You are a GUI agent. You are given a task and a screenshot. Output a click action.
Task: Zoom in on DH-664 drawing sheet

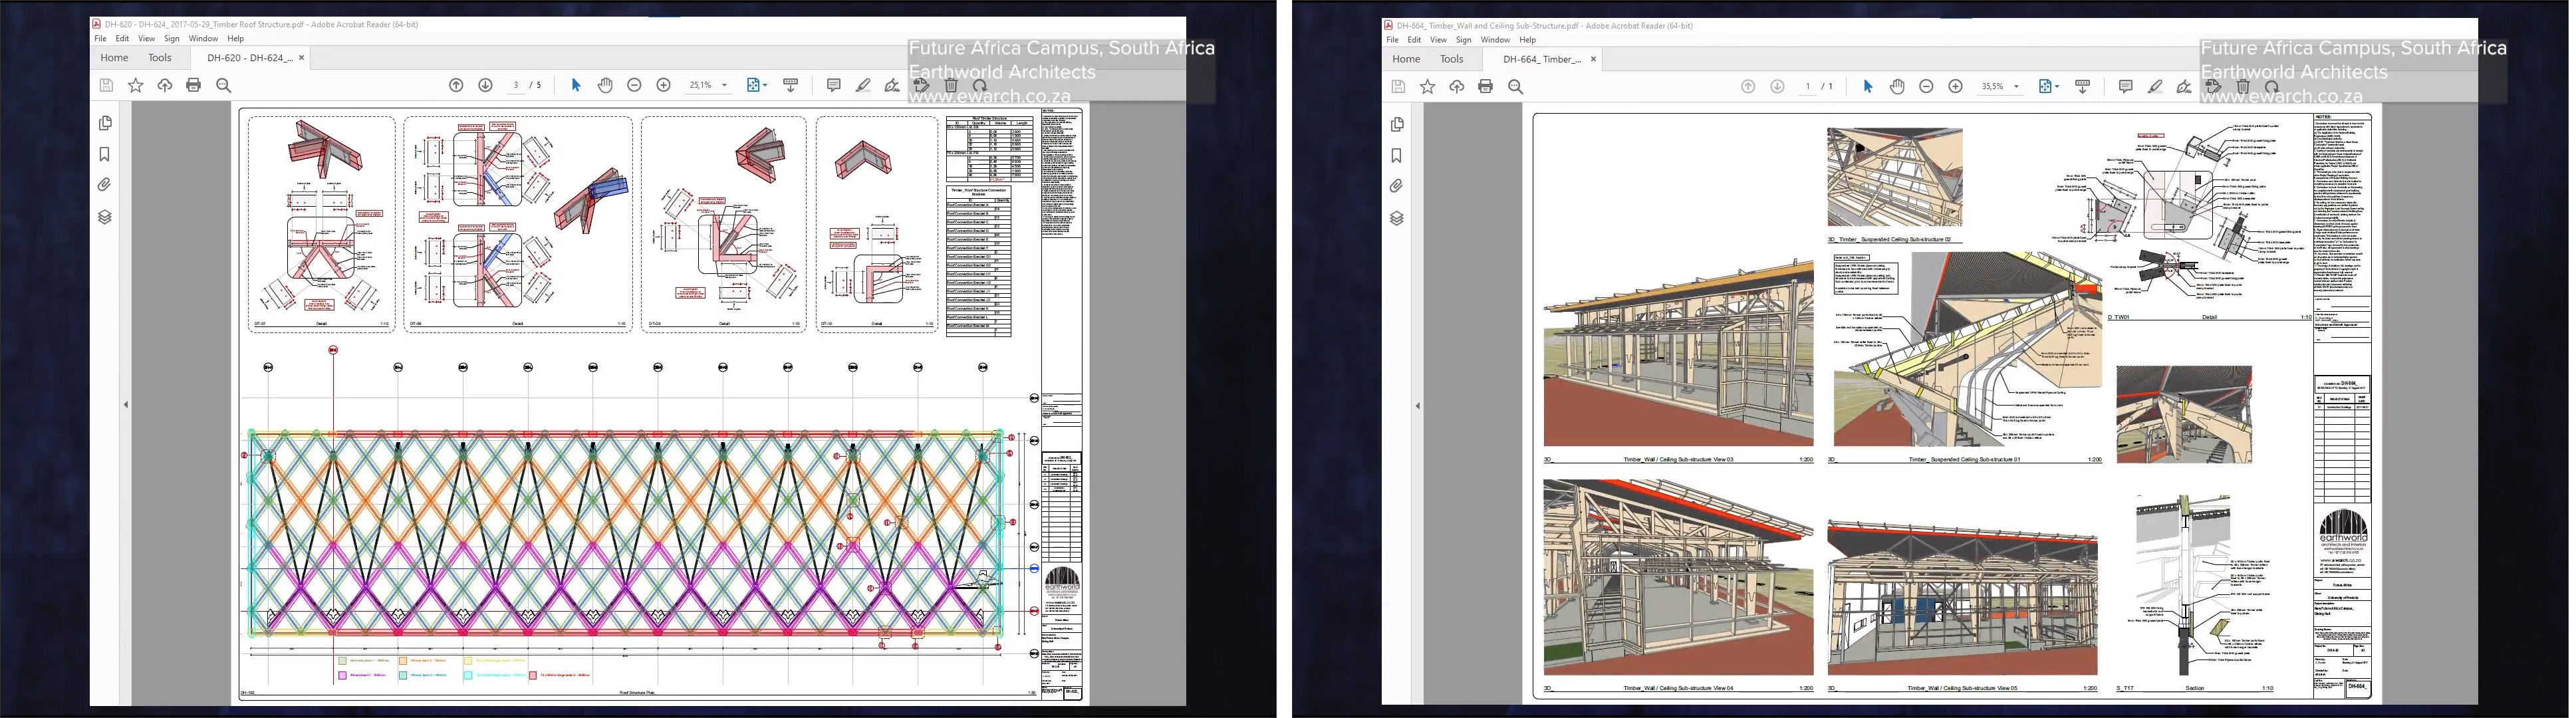pyautogui.click(x=1955, y=87)
